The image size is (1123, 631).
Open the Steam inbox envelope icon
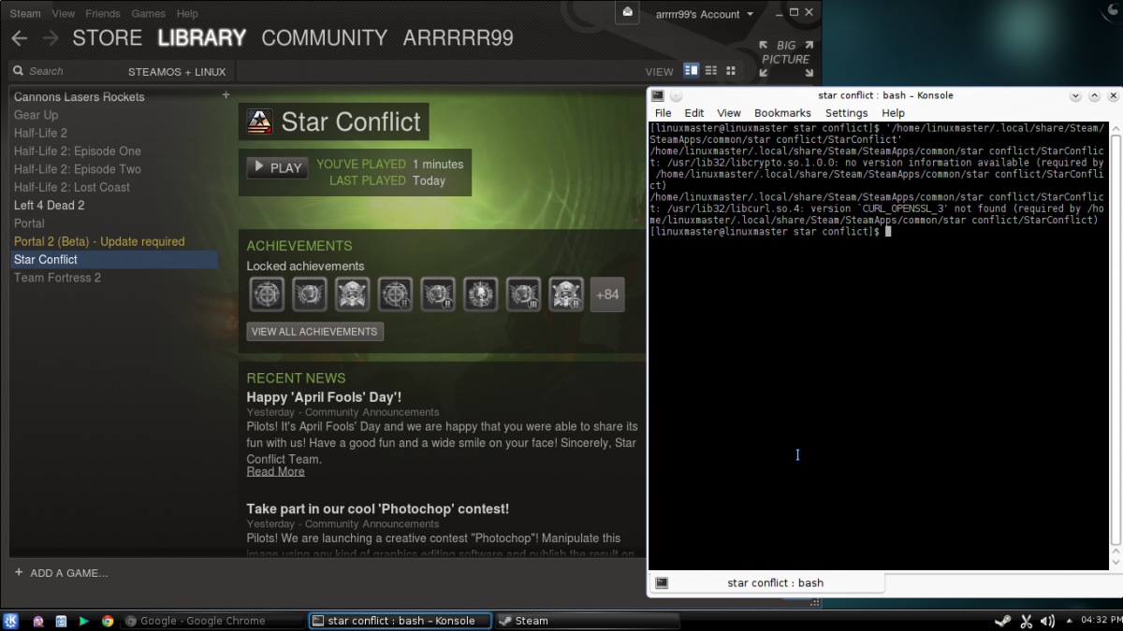(628, 13)
